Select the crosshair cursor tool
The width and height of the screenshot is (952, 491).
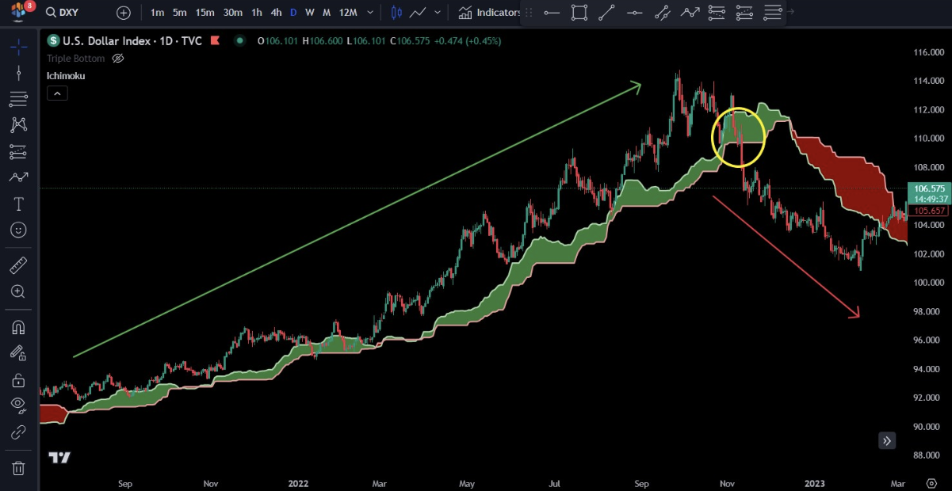pos(18,47)
